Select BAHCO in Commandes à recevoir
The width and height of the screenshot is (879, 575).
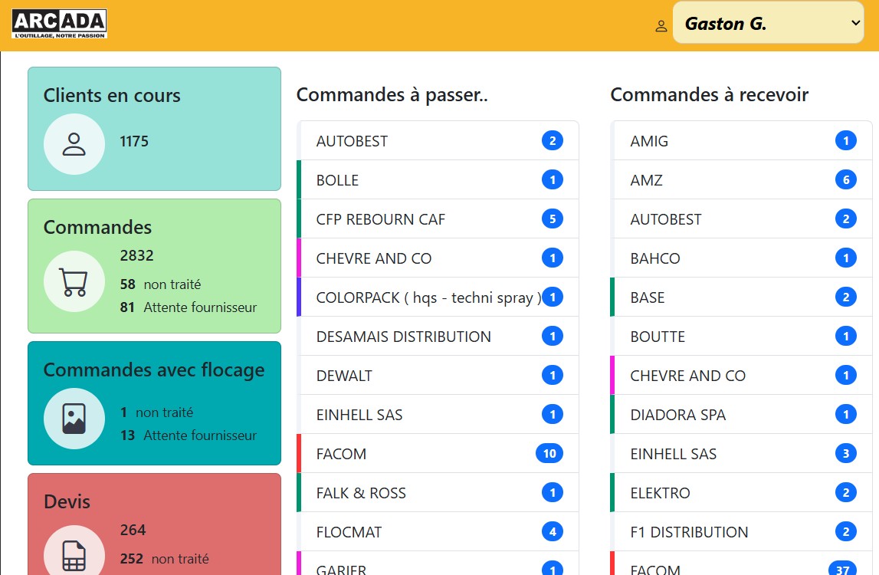(x=654, y=258)
